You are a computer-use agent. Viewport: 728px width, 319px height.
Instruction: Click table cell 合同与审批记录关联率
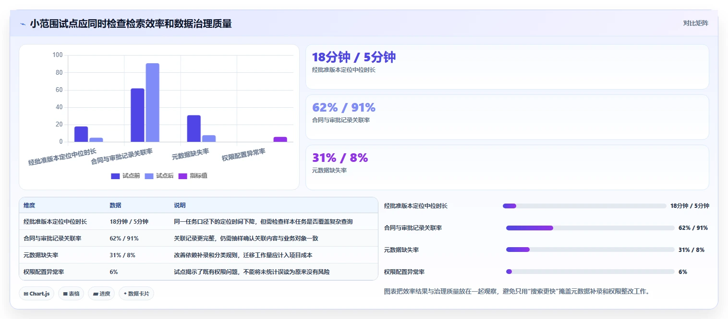tap(52, 239)
